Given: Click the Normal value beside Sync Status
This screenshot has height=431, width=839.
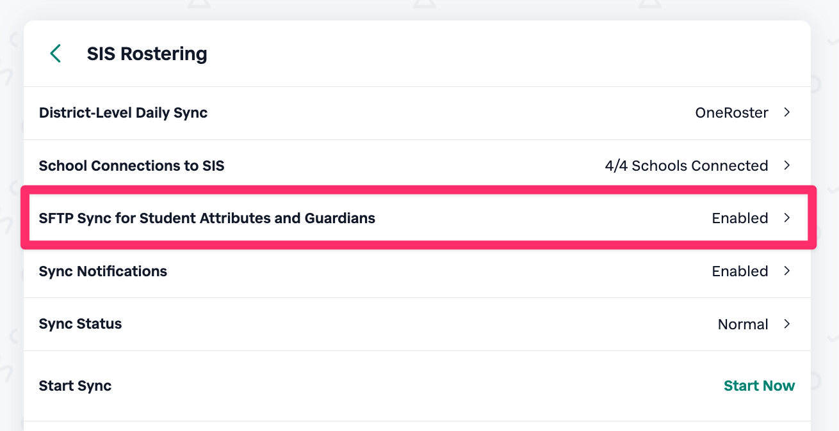Looking at the screenshot, I should [743, 324].
